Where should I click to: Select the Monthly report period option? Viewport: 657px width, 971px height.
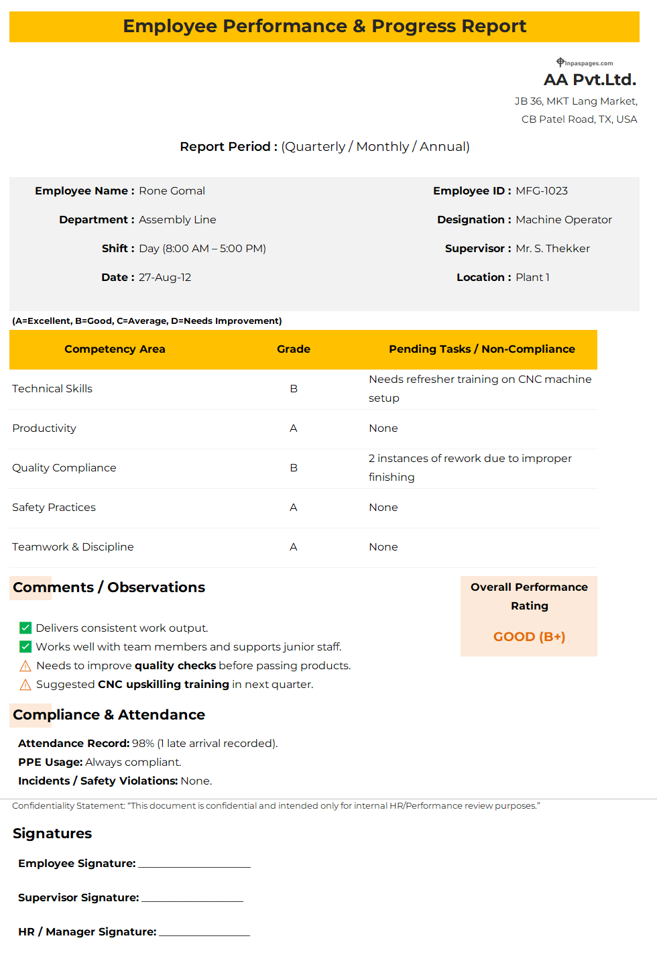(382, 147)
